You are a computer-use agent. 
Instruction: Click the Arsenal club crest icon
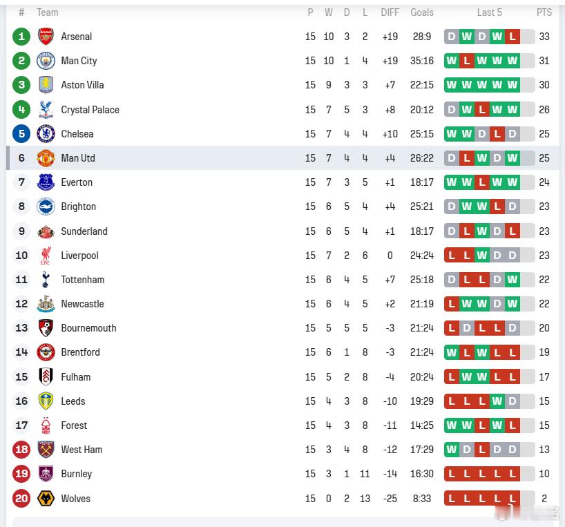coord(46,37)
